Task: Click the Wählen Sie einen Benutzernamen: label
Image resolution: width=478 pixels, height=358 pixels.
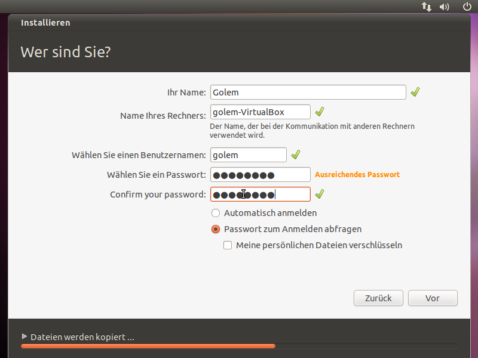Action: [139, 155]
